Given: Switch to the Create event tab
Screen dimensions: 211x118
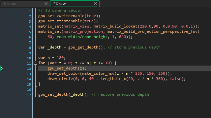Looking at the screenshot, I should click(x=10, y=4).
